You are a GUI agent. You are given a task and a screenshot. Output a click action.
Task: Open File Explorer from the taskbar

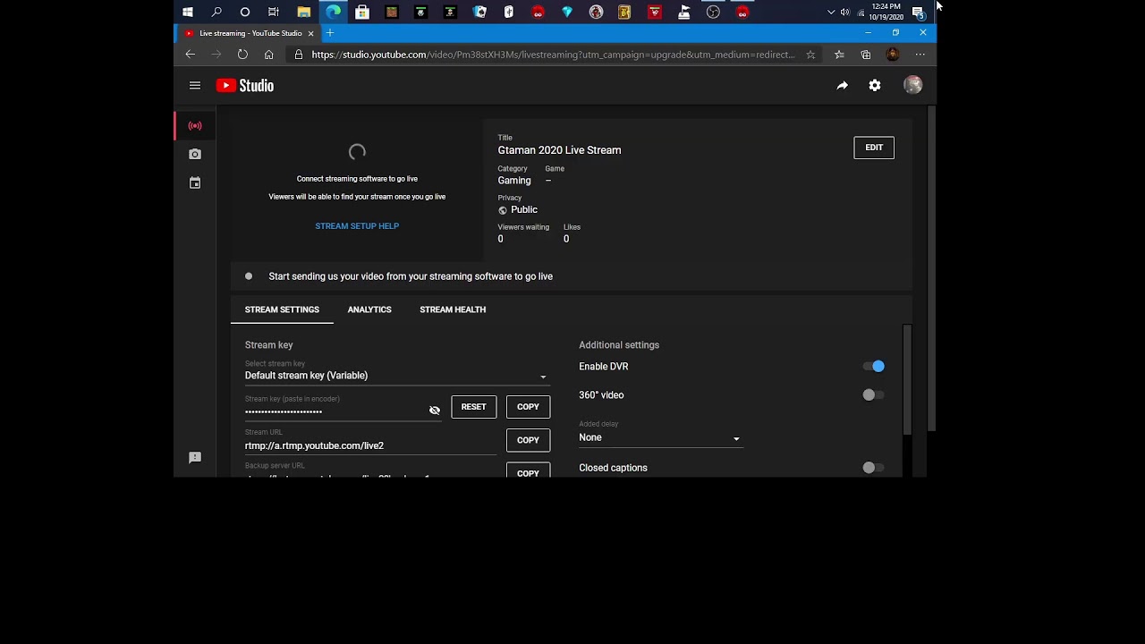coord(304,12)
